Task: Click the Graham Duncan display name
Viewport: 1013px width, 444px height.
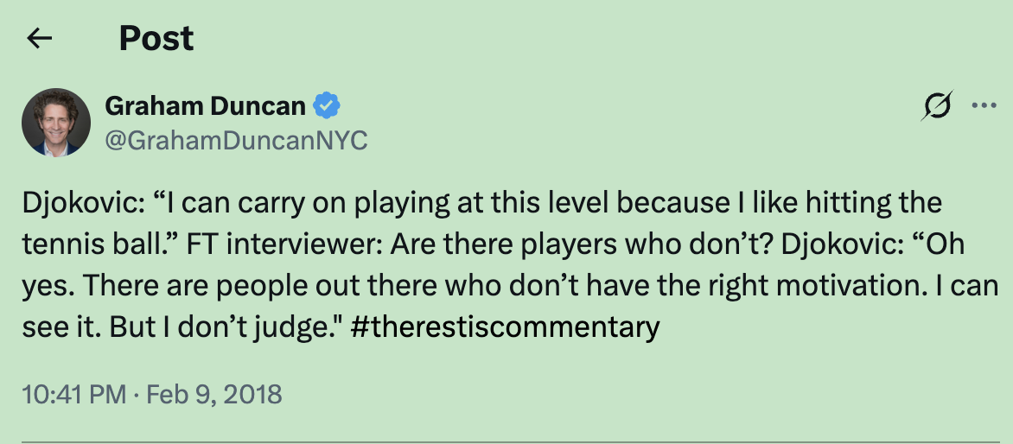Action: (x=205, y=106)
